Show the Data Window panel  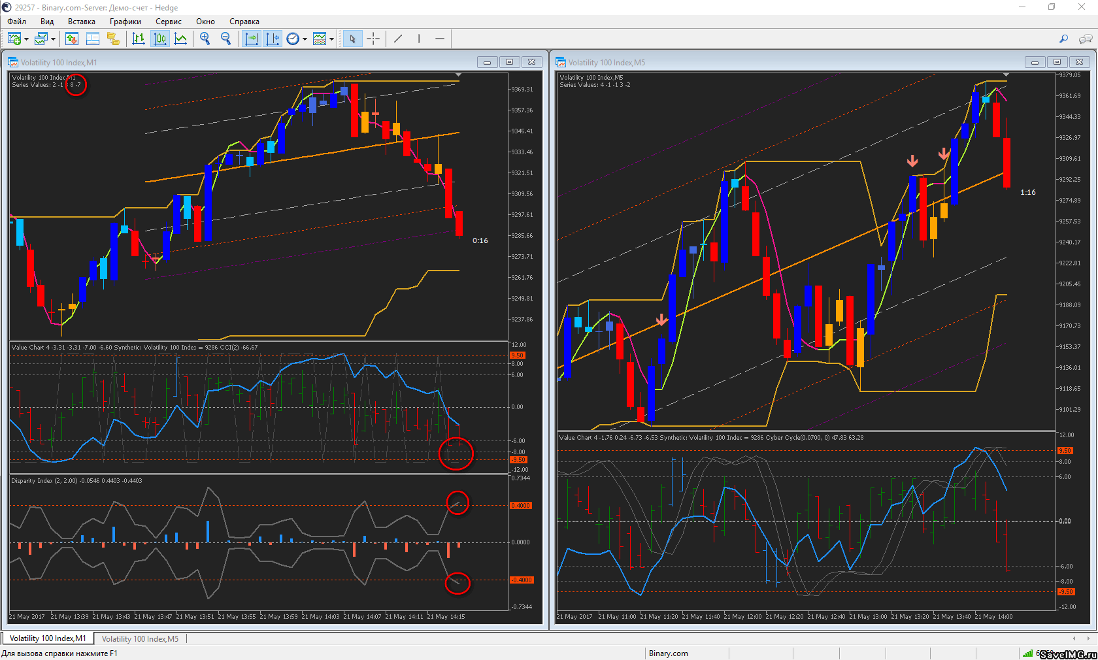(93, 39)
